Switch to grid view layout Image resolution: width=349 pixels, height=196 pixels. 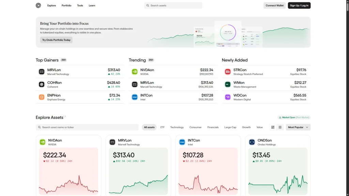tap(273, 127)
